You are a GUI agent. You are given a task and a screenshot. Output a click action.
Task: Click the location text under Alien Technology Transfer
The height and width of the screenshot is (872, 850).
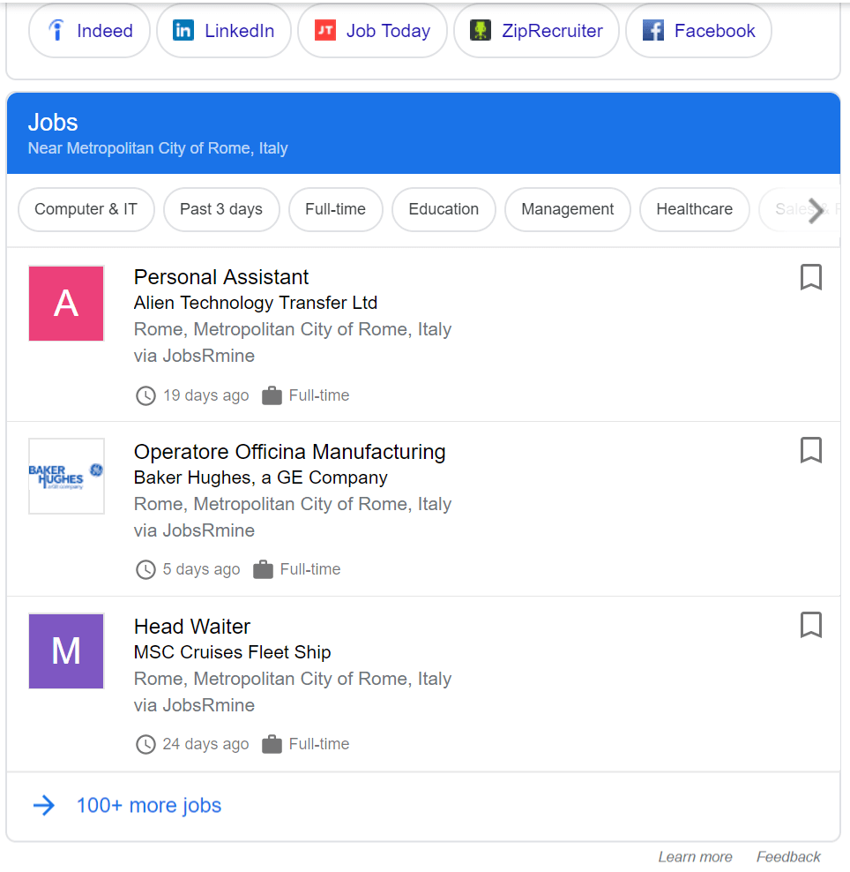[x=293, y=329]
